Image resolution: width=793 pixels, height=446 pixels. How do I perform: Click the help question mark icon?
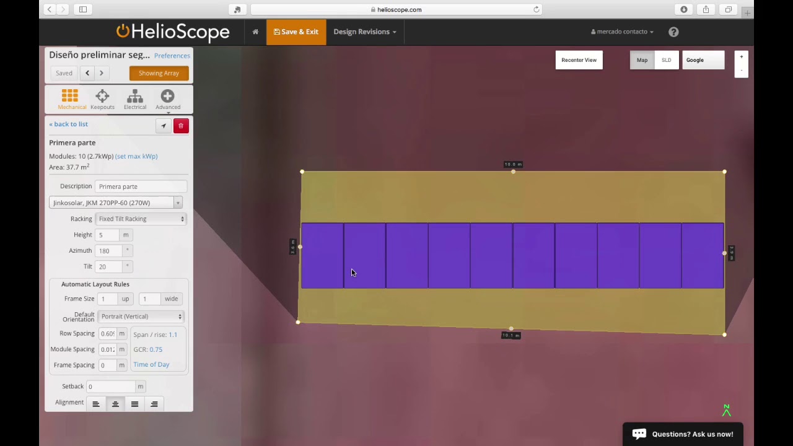click(x=673, y=32)
